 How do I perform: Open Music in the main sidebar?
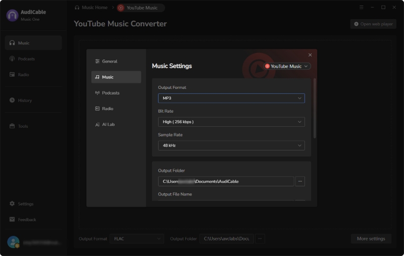tap(33, 43)
